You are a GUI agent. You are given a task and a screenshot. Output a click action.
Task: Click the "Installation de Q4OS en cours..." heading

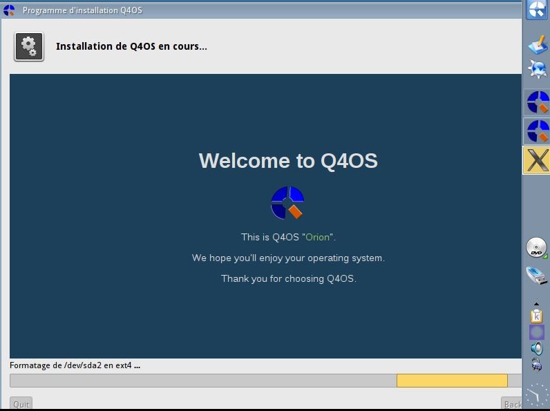pyautogui.click(x=131, y=46)
